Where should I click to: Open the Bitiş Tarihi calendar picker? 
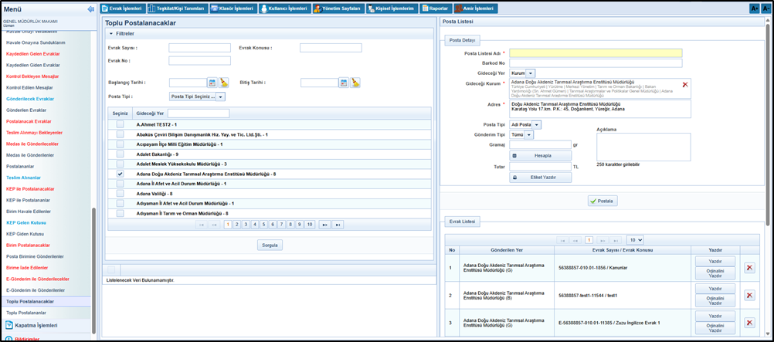click(x=344, y=83)
